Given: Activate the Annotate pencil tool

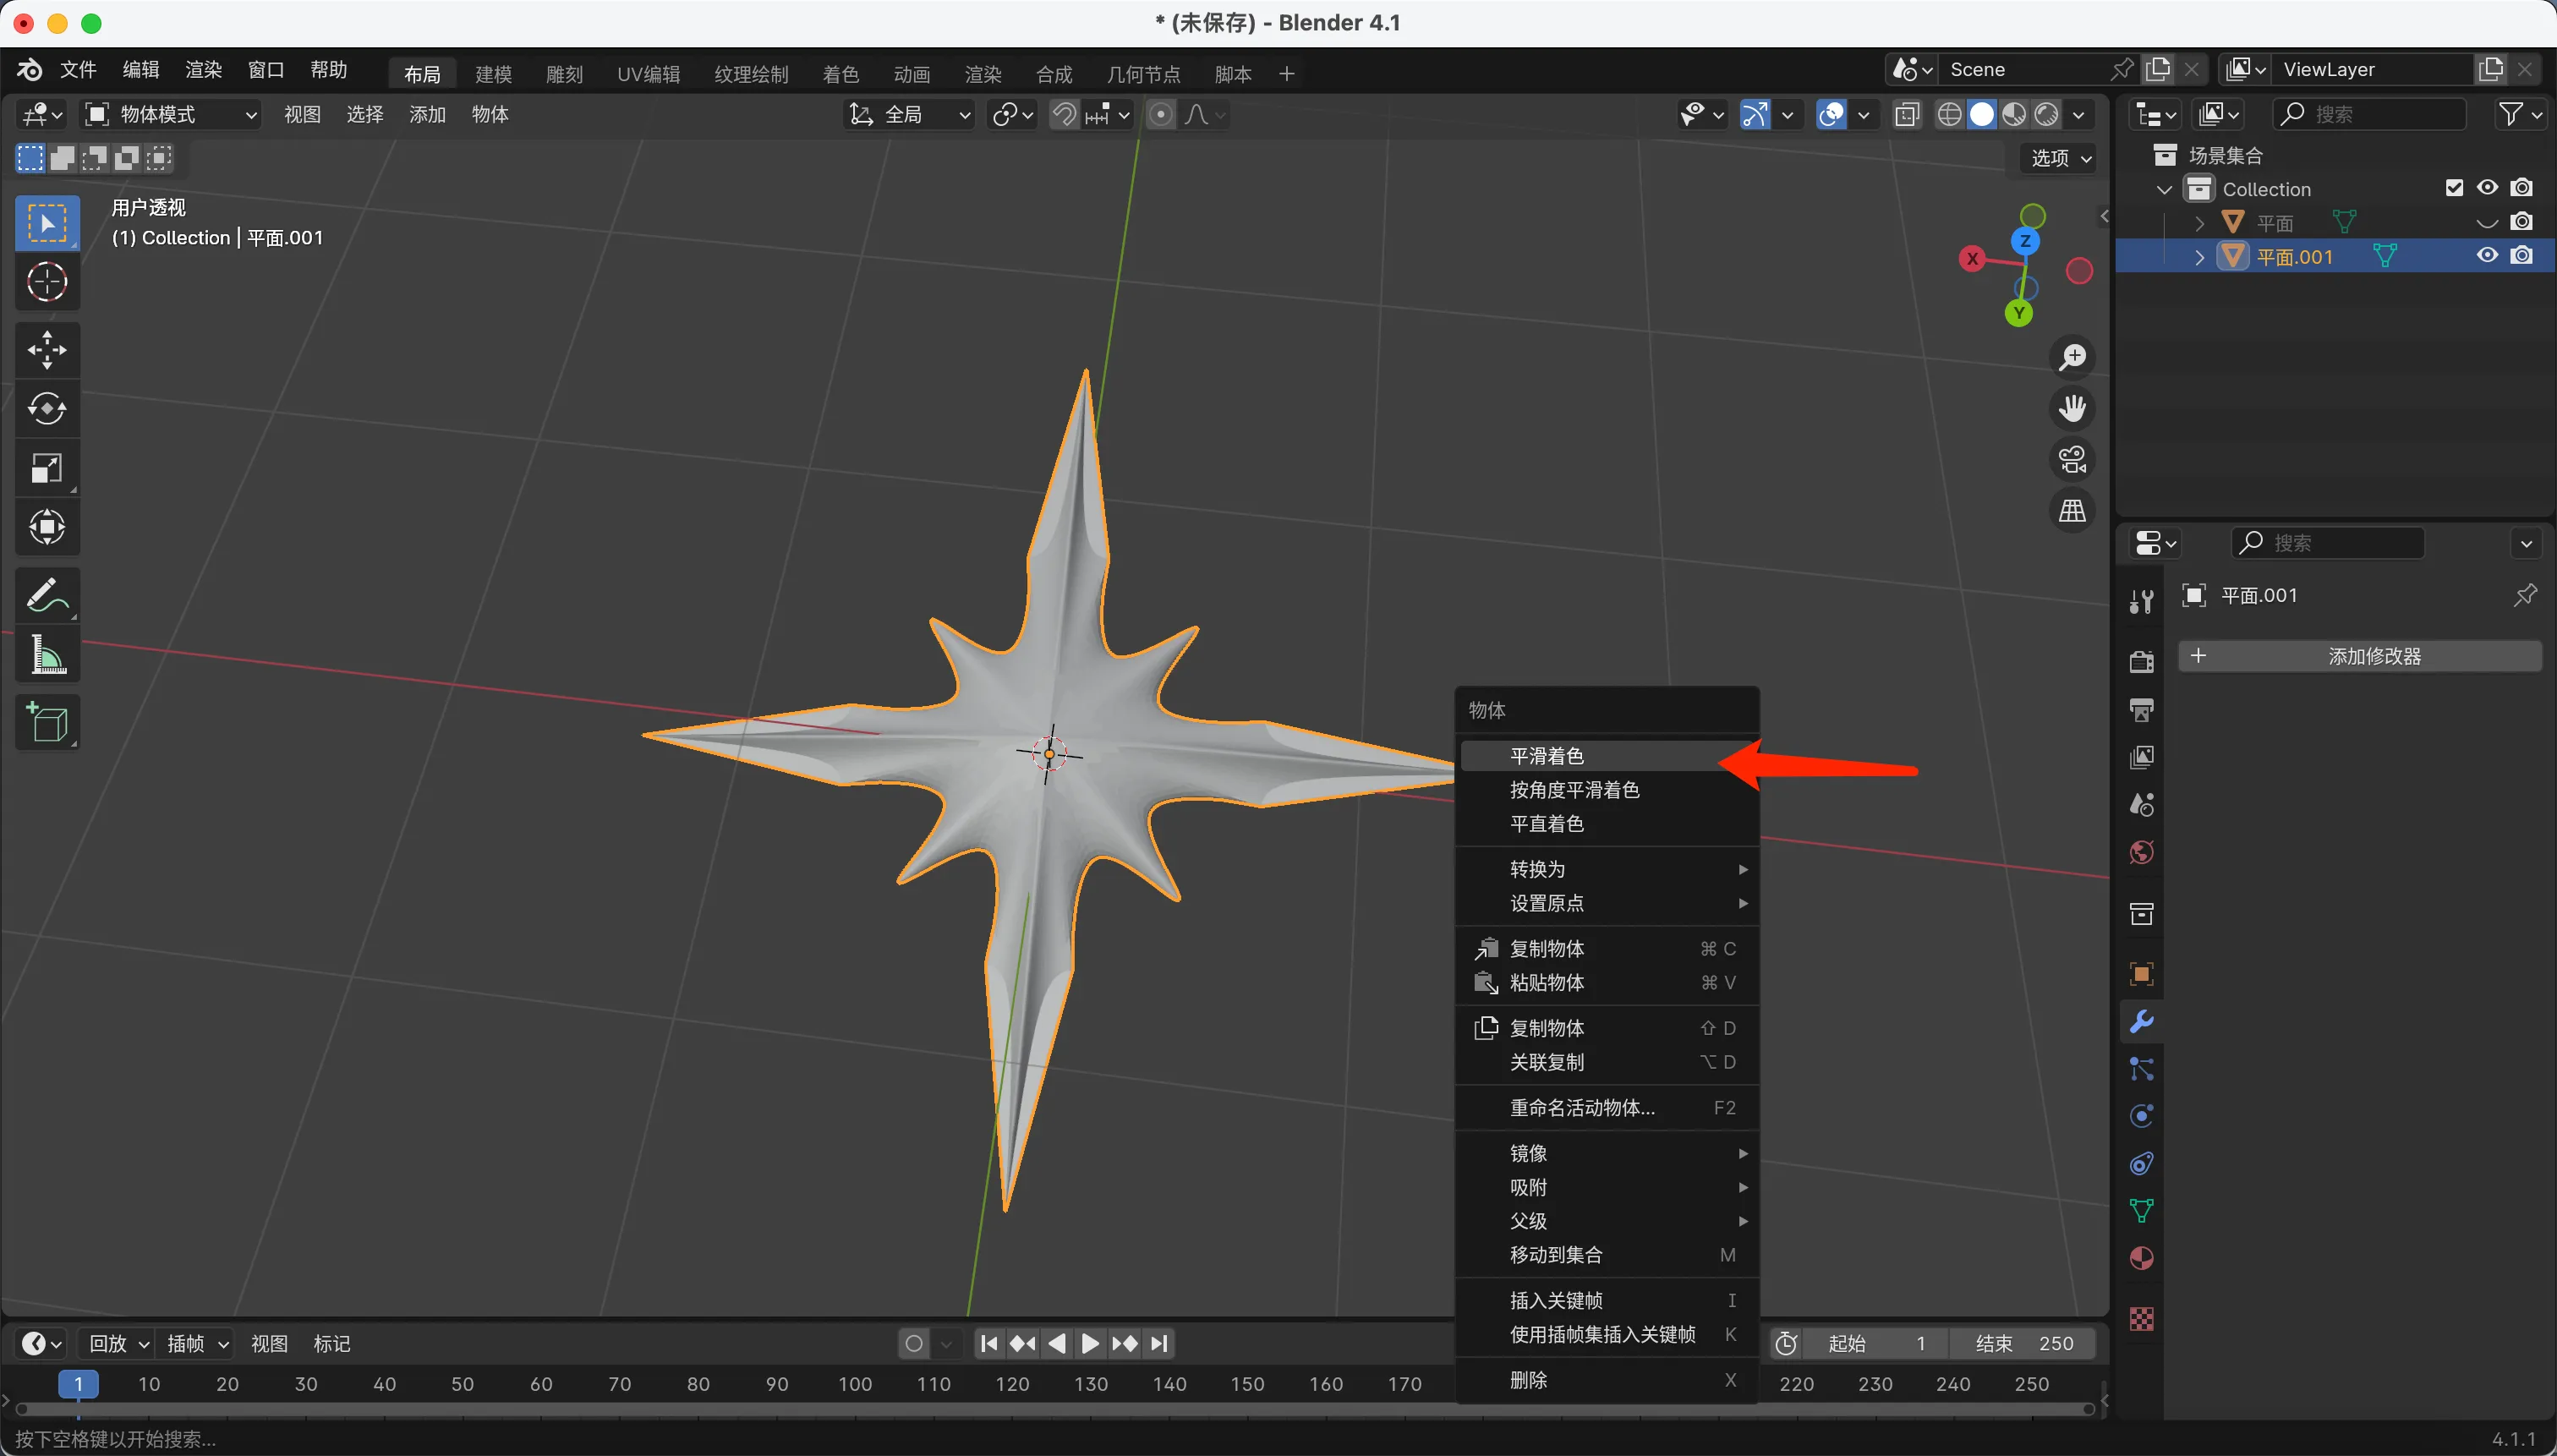Looking at the screenshot, I should click(x=47, y=596).
